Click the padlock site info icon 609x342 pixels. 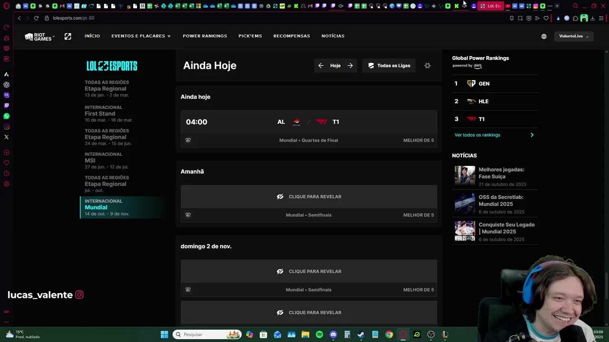pyautogui.click(x=47, y=18)
